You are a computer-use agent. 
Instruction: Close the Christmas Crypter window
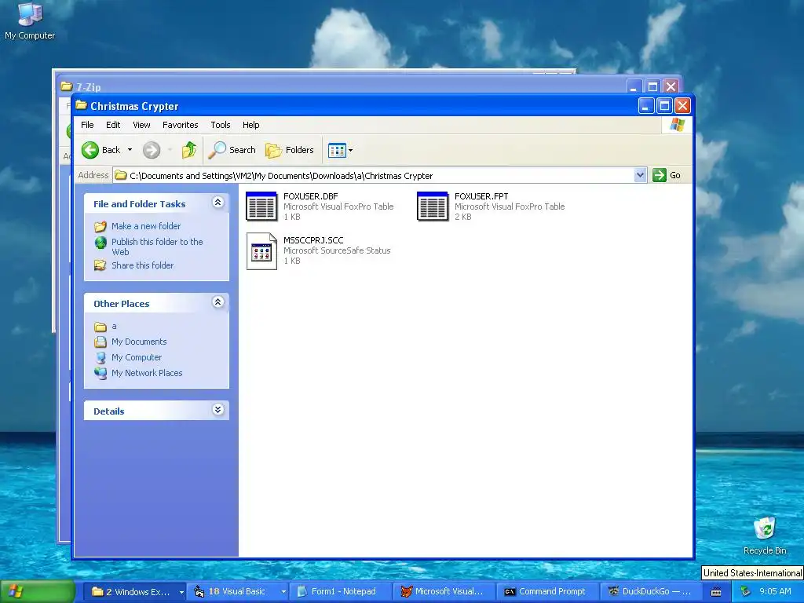pyautogui.click(x=682, y=106)
